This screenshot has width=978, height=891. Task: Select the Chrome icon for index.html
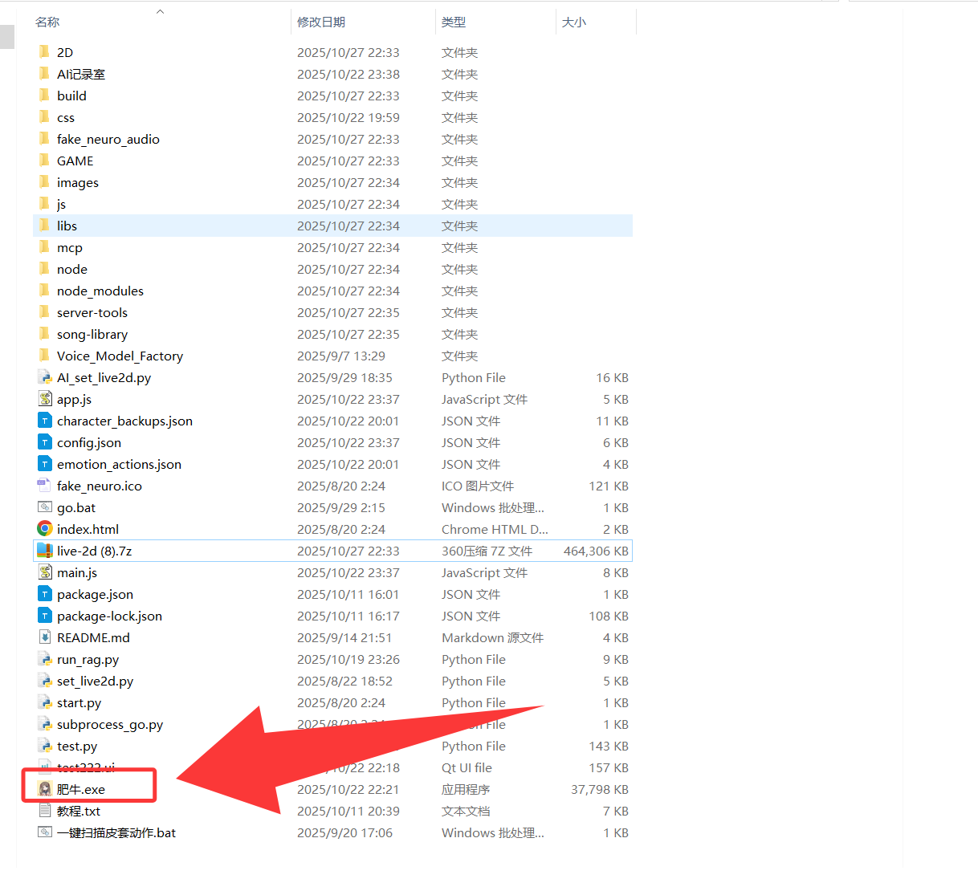coord(45,529)
